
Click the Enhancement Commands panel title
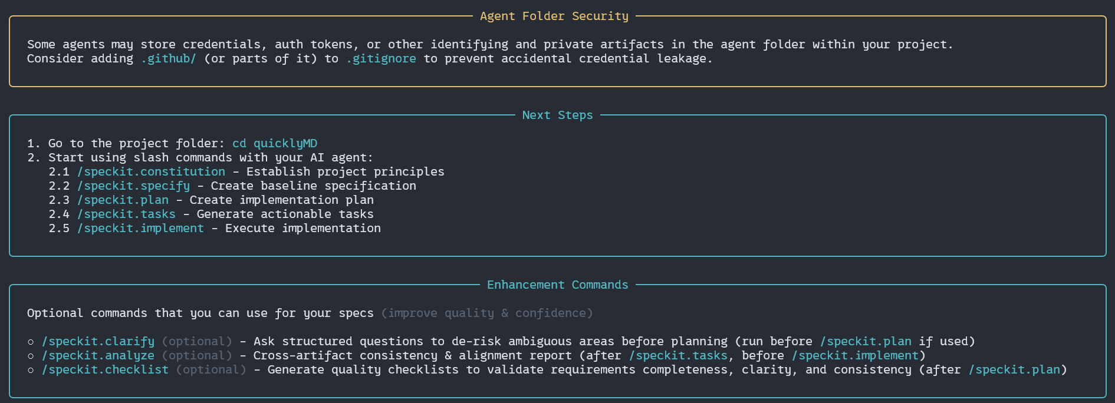coord(557,285)
